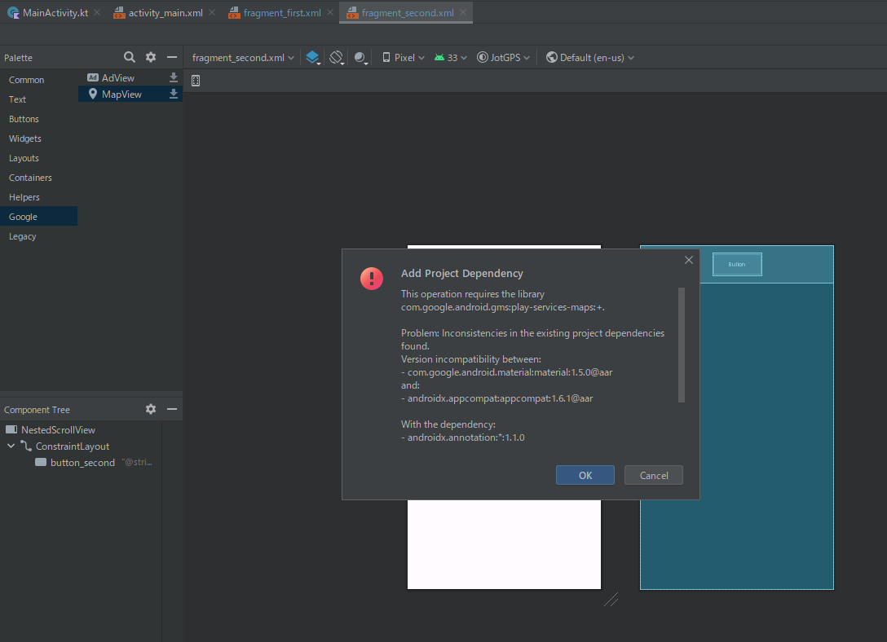887x642 pixels.
Task: Hide the Palette panel with the minus icon
Action: pyautogui.click(x=171, y=57)
